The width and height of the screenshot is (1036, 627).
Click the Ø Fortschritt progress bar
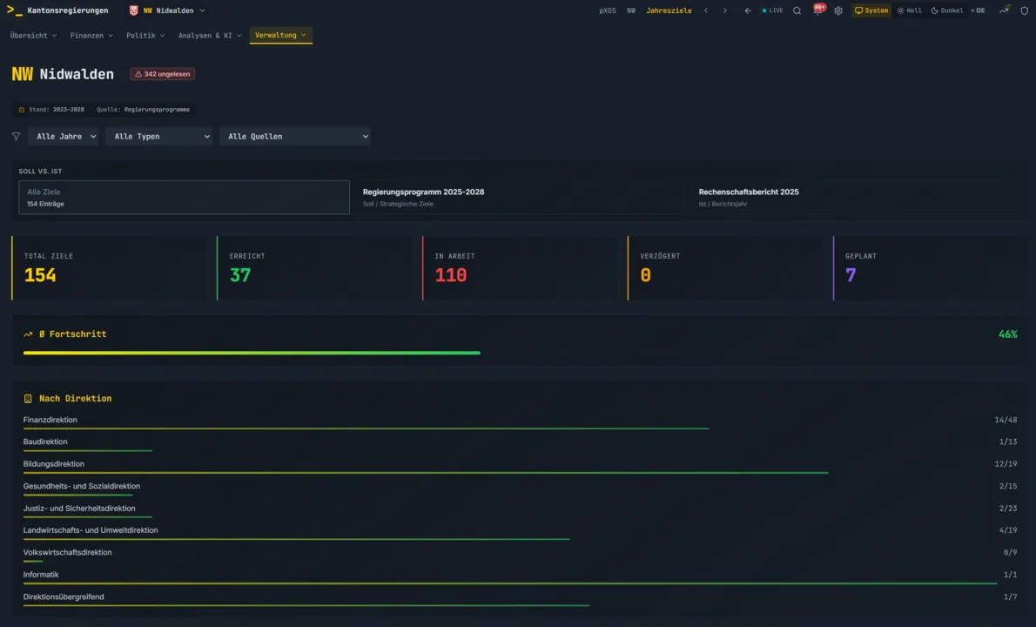[x=520, y=353]
